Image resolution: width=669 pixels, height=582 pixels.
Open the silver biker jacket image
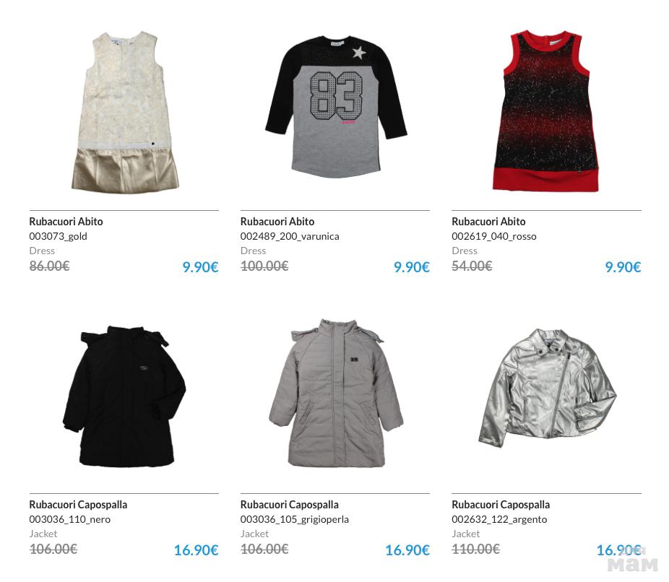pyautogui.click(x=548, y=387)
